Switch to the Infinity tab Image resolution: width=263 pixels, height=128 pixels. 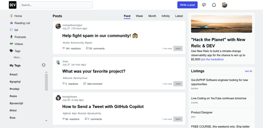pos(165,16)
